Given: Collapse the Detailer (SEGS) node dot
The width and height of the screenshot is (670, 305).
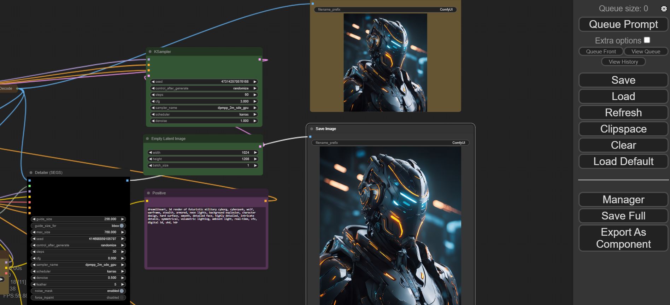Looking at the screenshot, I should click(x=31, y=172).
